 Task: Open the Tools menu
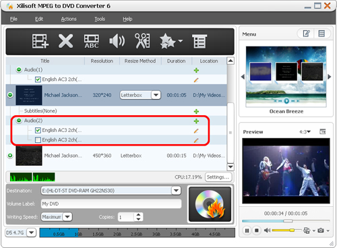click(100, 19)
